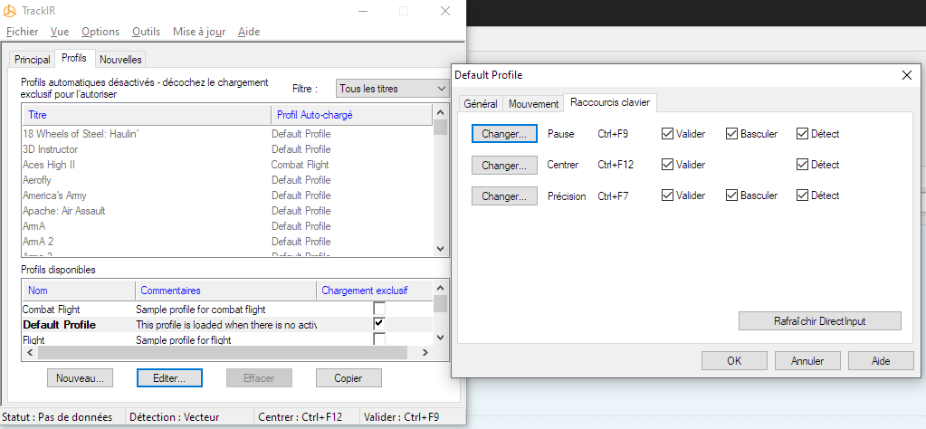Select '18 Wheels of Steel: Haulin'' row

click(x=227, y=134)
